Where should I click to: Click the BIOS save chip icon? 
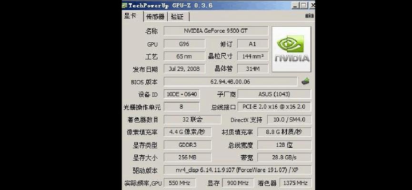pos(305,82)
